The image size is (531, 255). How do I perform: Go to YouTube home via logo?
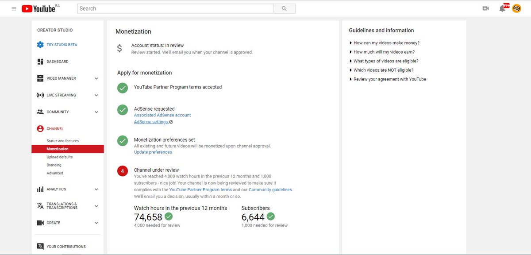point(38,8)
